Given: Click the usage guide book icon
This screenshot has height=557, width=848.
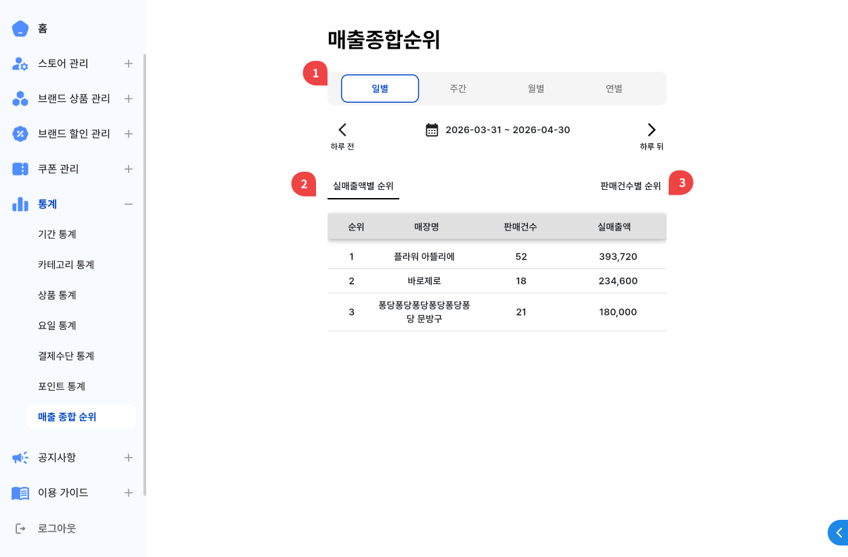Looking at the screenshot, I should click(x=20, y=493).
